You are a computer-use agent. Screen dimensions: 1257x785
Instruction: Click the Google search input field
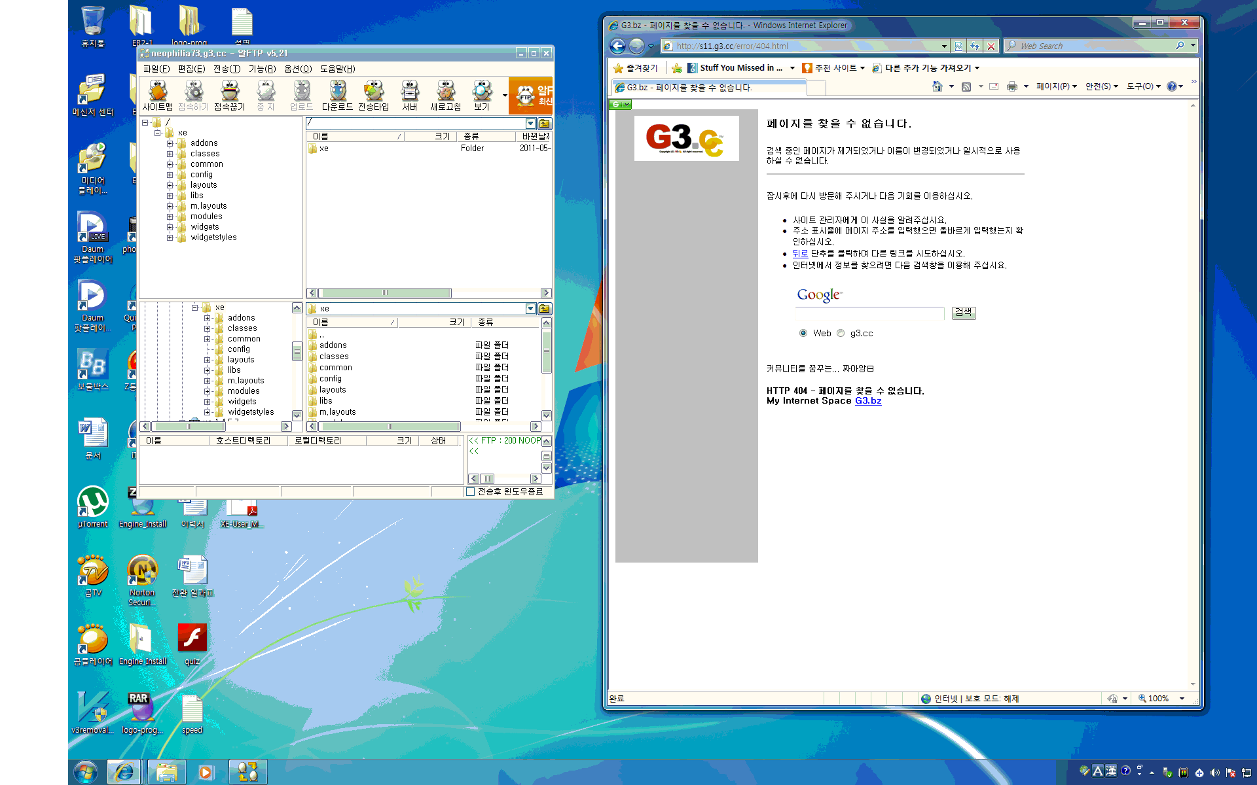870,313
